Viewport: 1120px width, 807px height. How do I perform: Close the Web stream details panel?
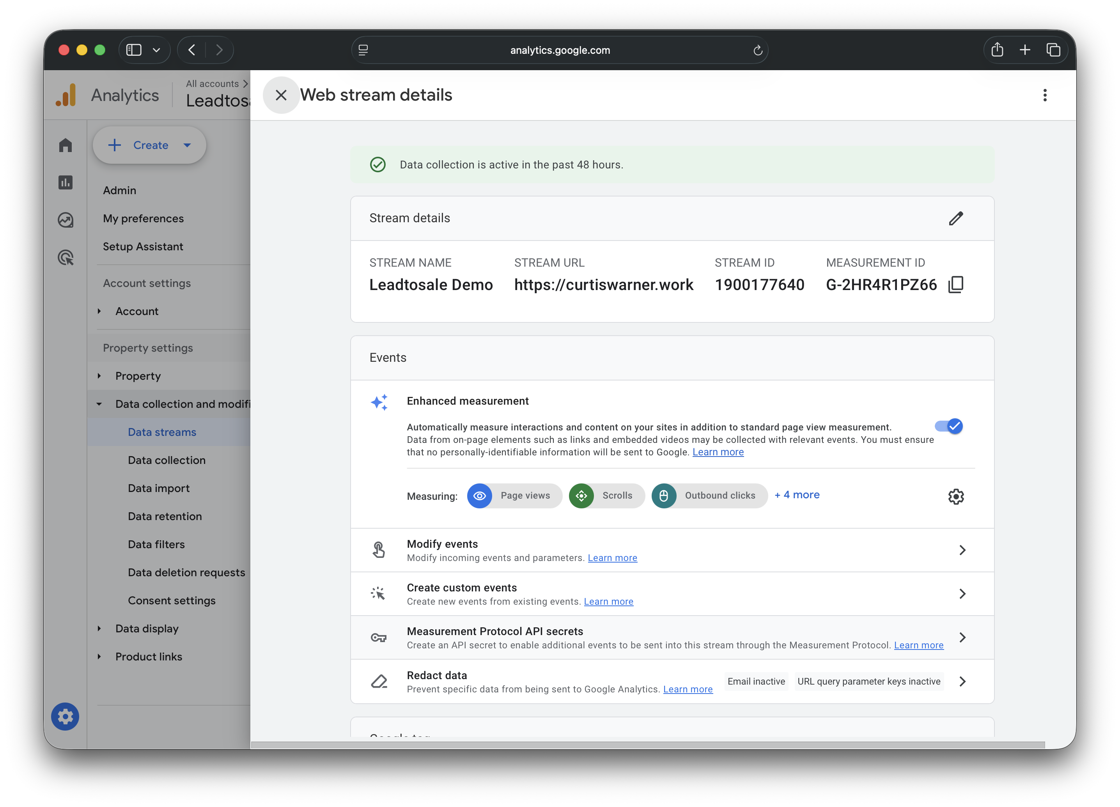click(x=281, y=95)
